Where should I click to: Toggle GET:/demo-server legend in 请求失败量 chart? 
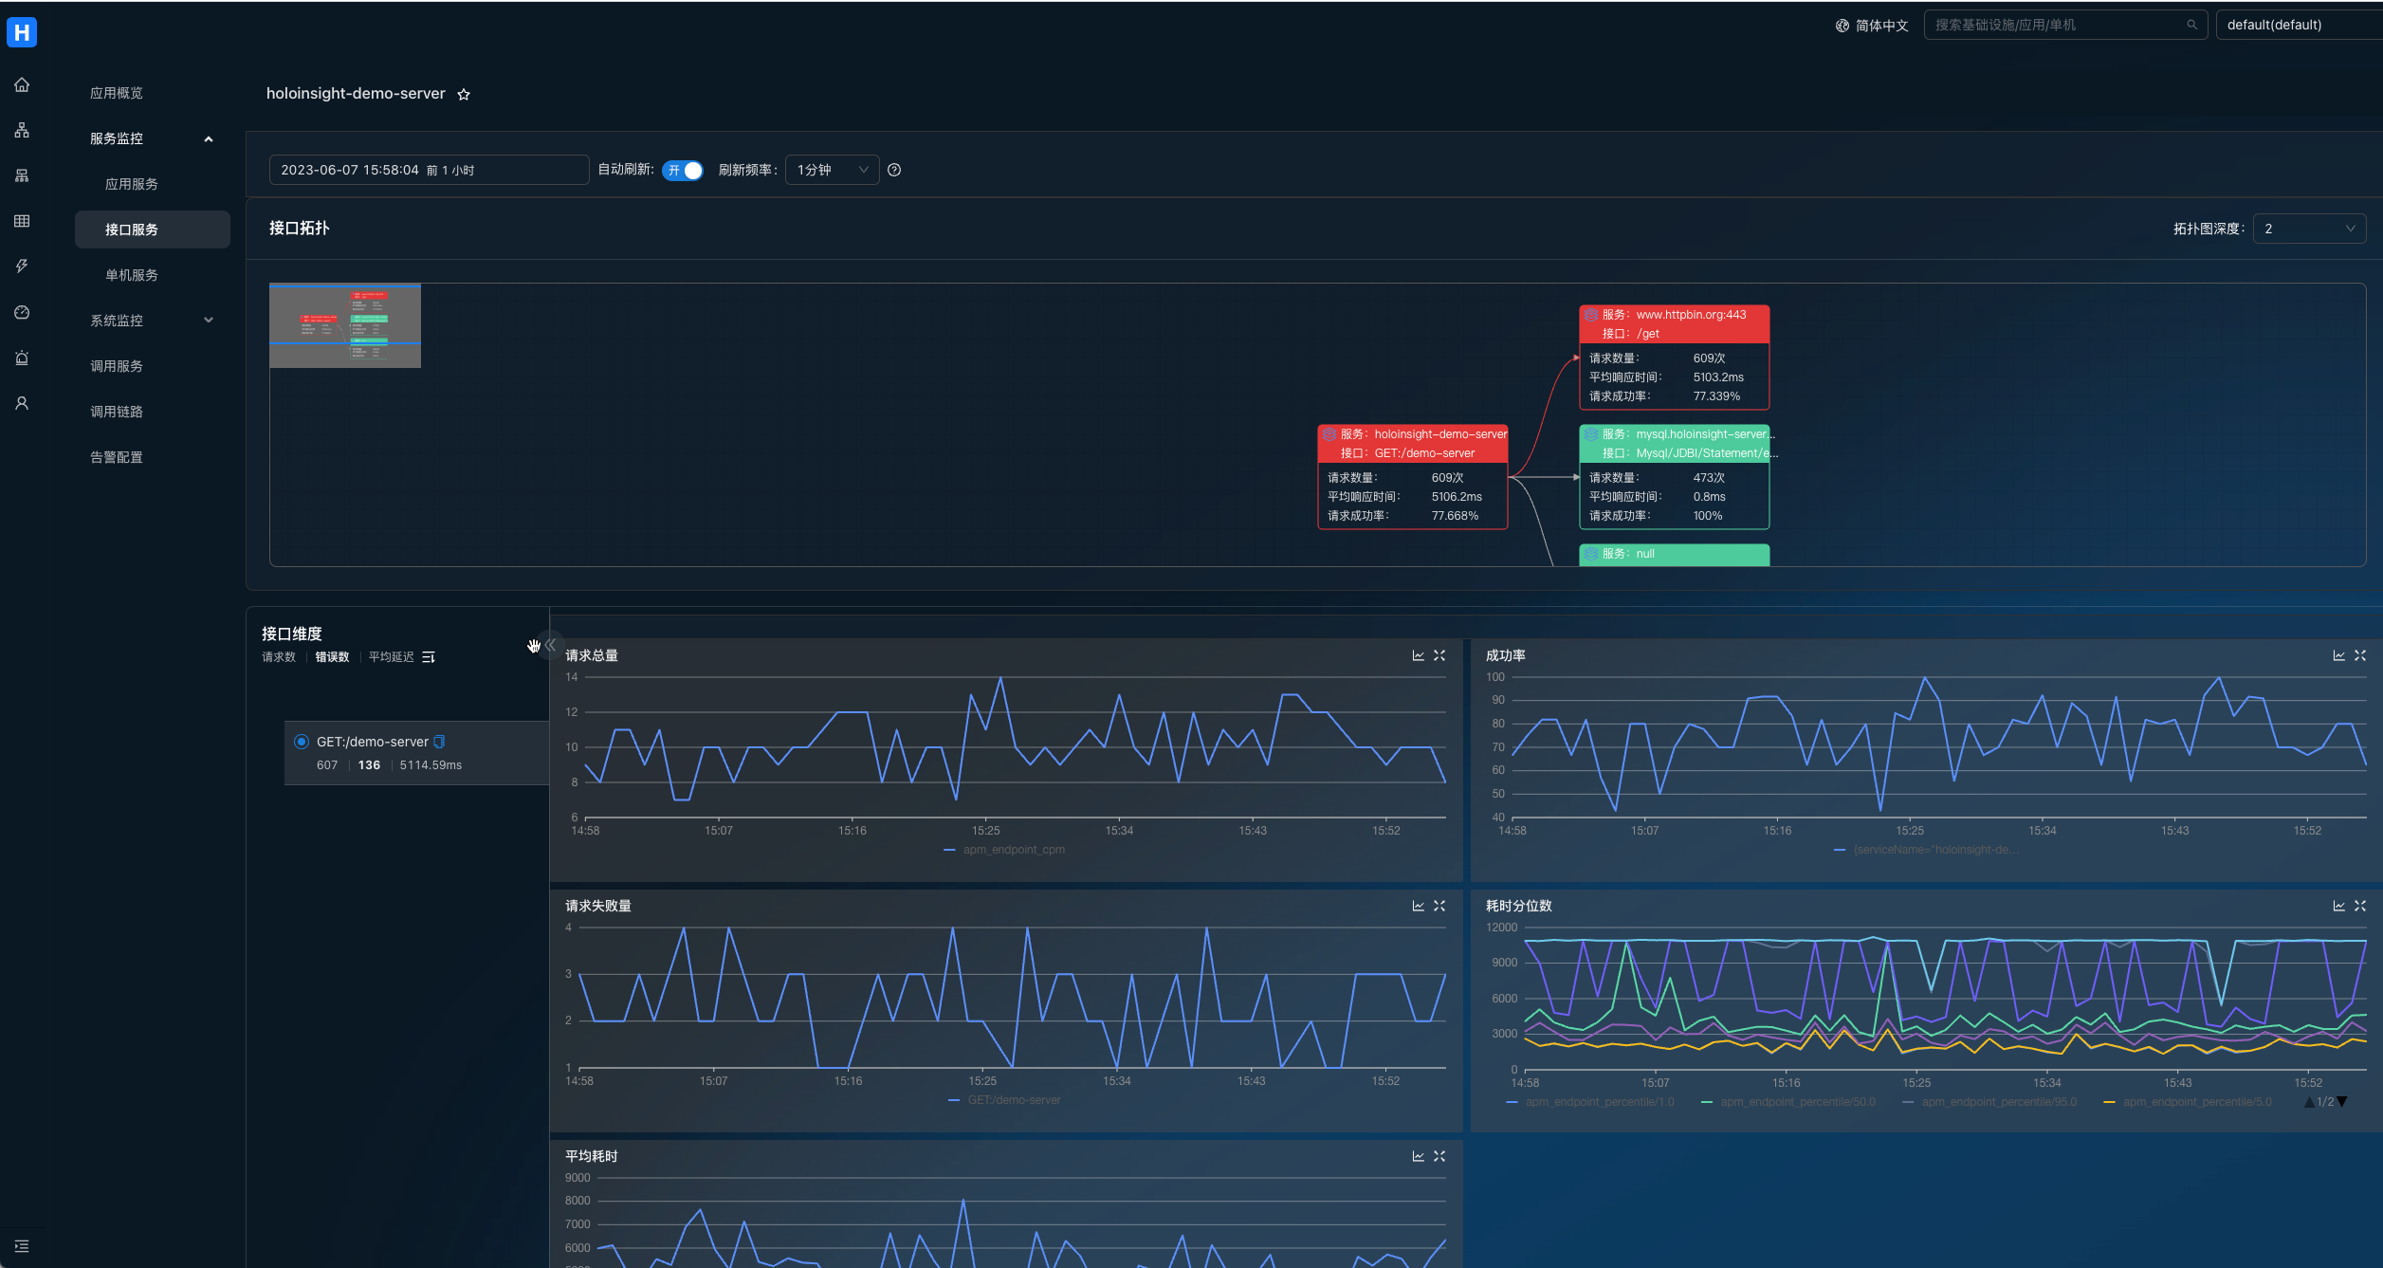[1004, 1100]
